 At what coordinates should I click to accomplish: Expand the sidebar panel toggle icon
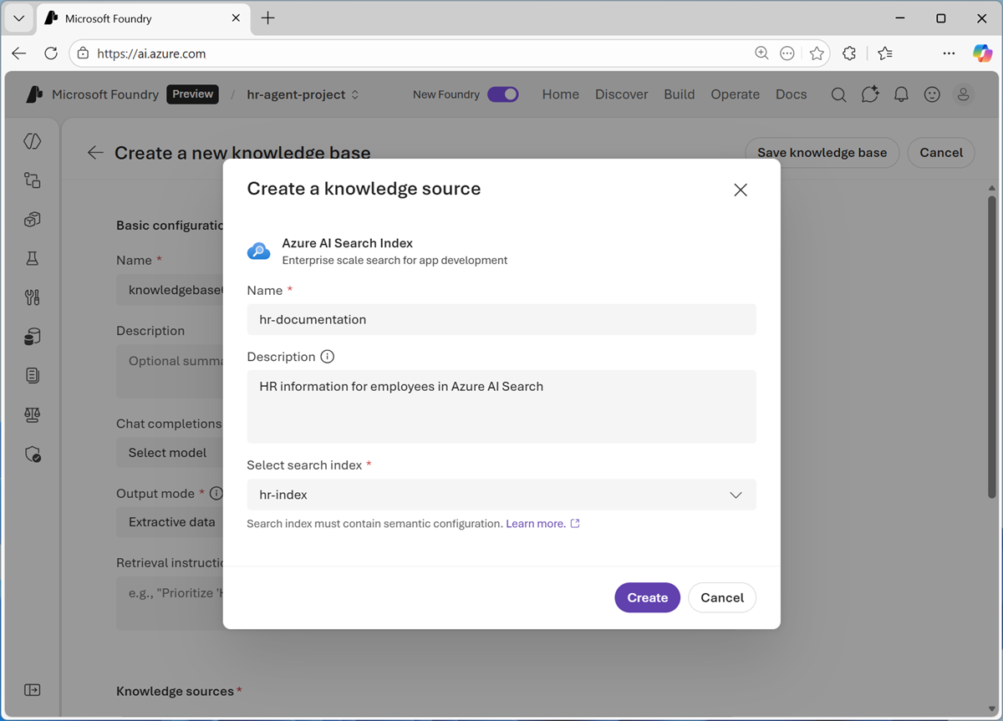click(x=33, y=690)
